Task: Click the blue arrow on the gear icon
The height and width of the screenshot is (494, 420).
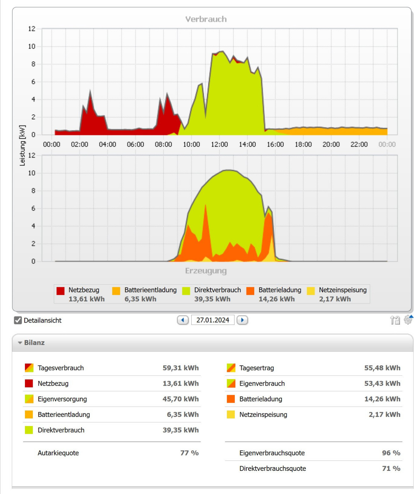Action: coord(411,317)
